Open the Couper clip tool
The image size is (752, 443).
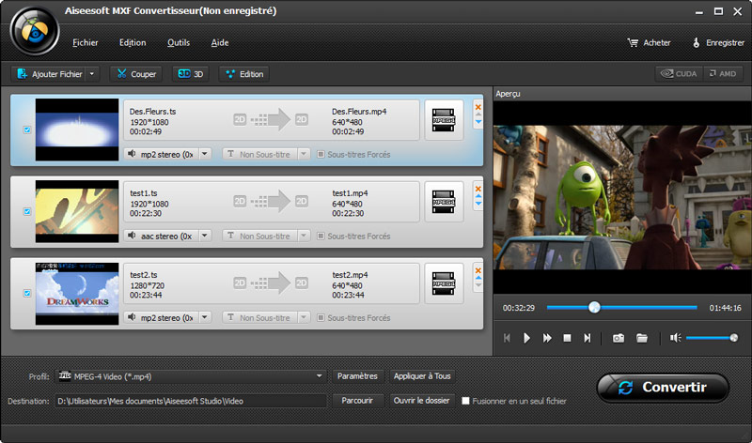click(x=136, y=74)
